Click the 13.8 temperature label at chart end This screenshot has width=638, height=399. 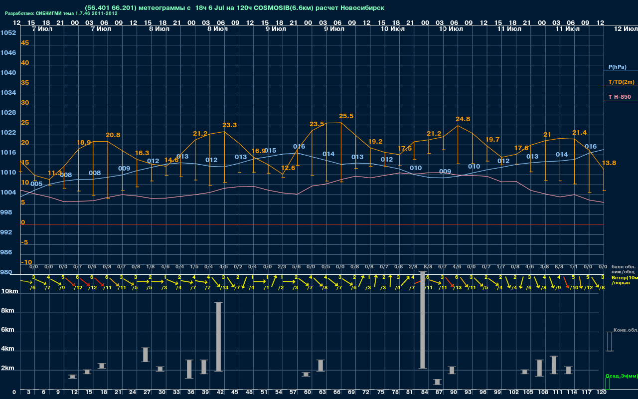coord(609,163)
